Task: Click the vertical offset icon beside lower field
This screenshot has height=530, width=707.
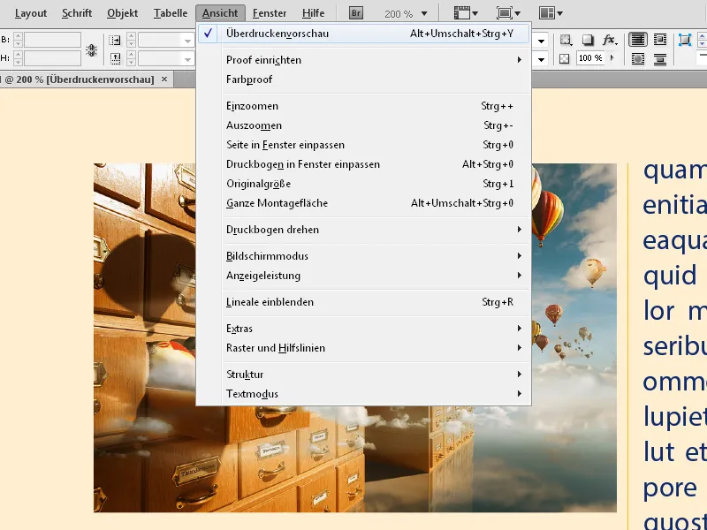Action: point(115,58)
